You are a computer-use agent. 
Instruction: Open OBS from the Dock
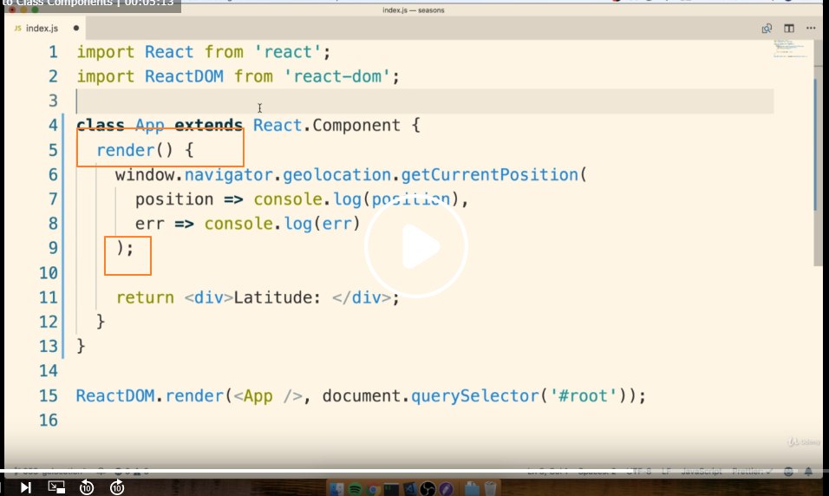pos(428,489)
